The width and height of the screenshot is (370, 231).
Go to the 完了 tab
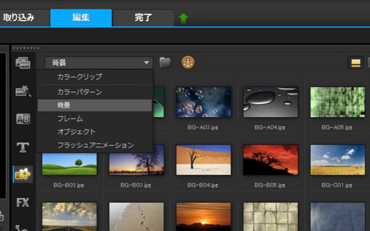point(143,17)
